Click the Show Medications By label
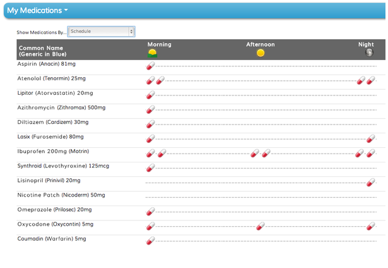 [x=42, y=32]
